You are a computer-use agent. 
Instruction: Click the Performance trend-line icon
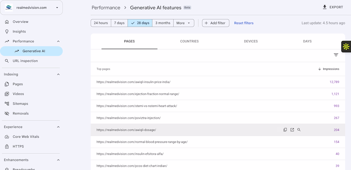click(x=7, y=41)
